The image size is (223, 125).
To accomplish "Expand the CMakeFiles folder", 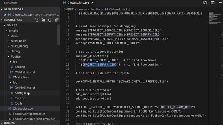I will click(10, 77).
